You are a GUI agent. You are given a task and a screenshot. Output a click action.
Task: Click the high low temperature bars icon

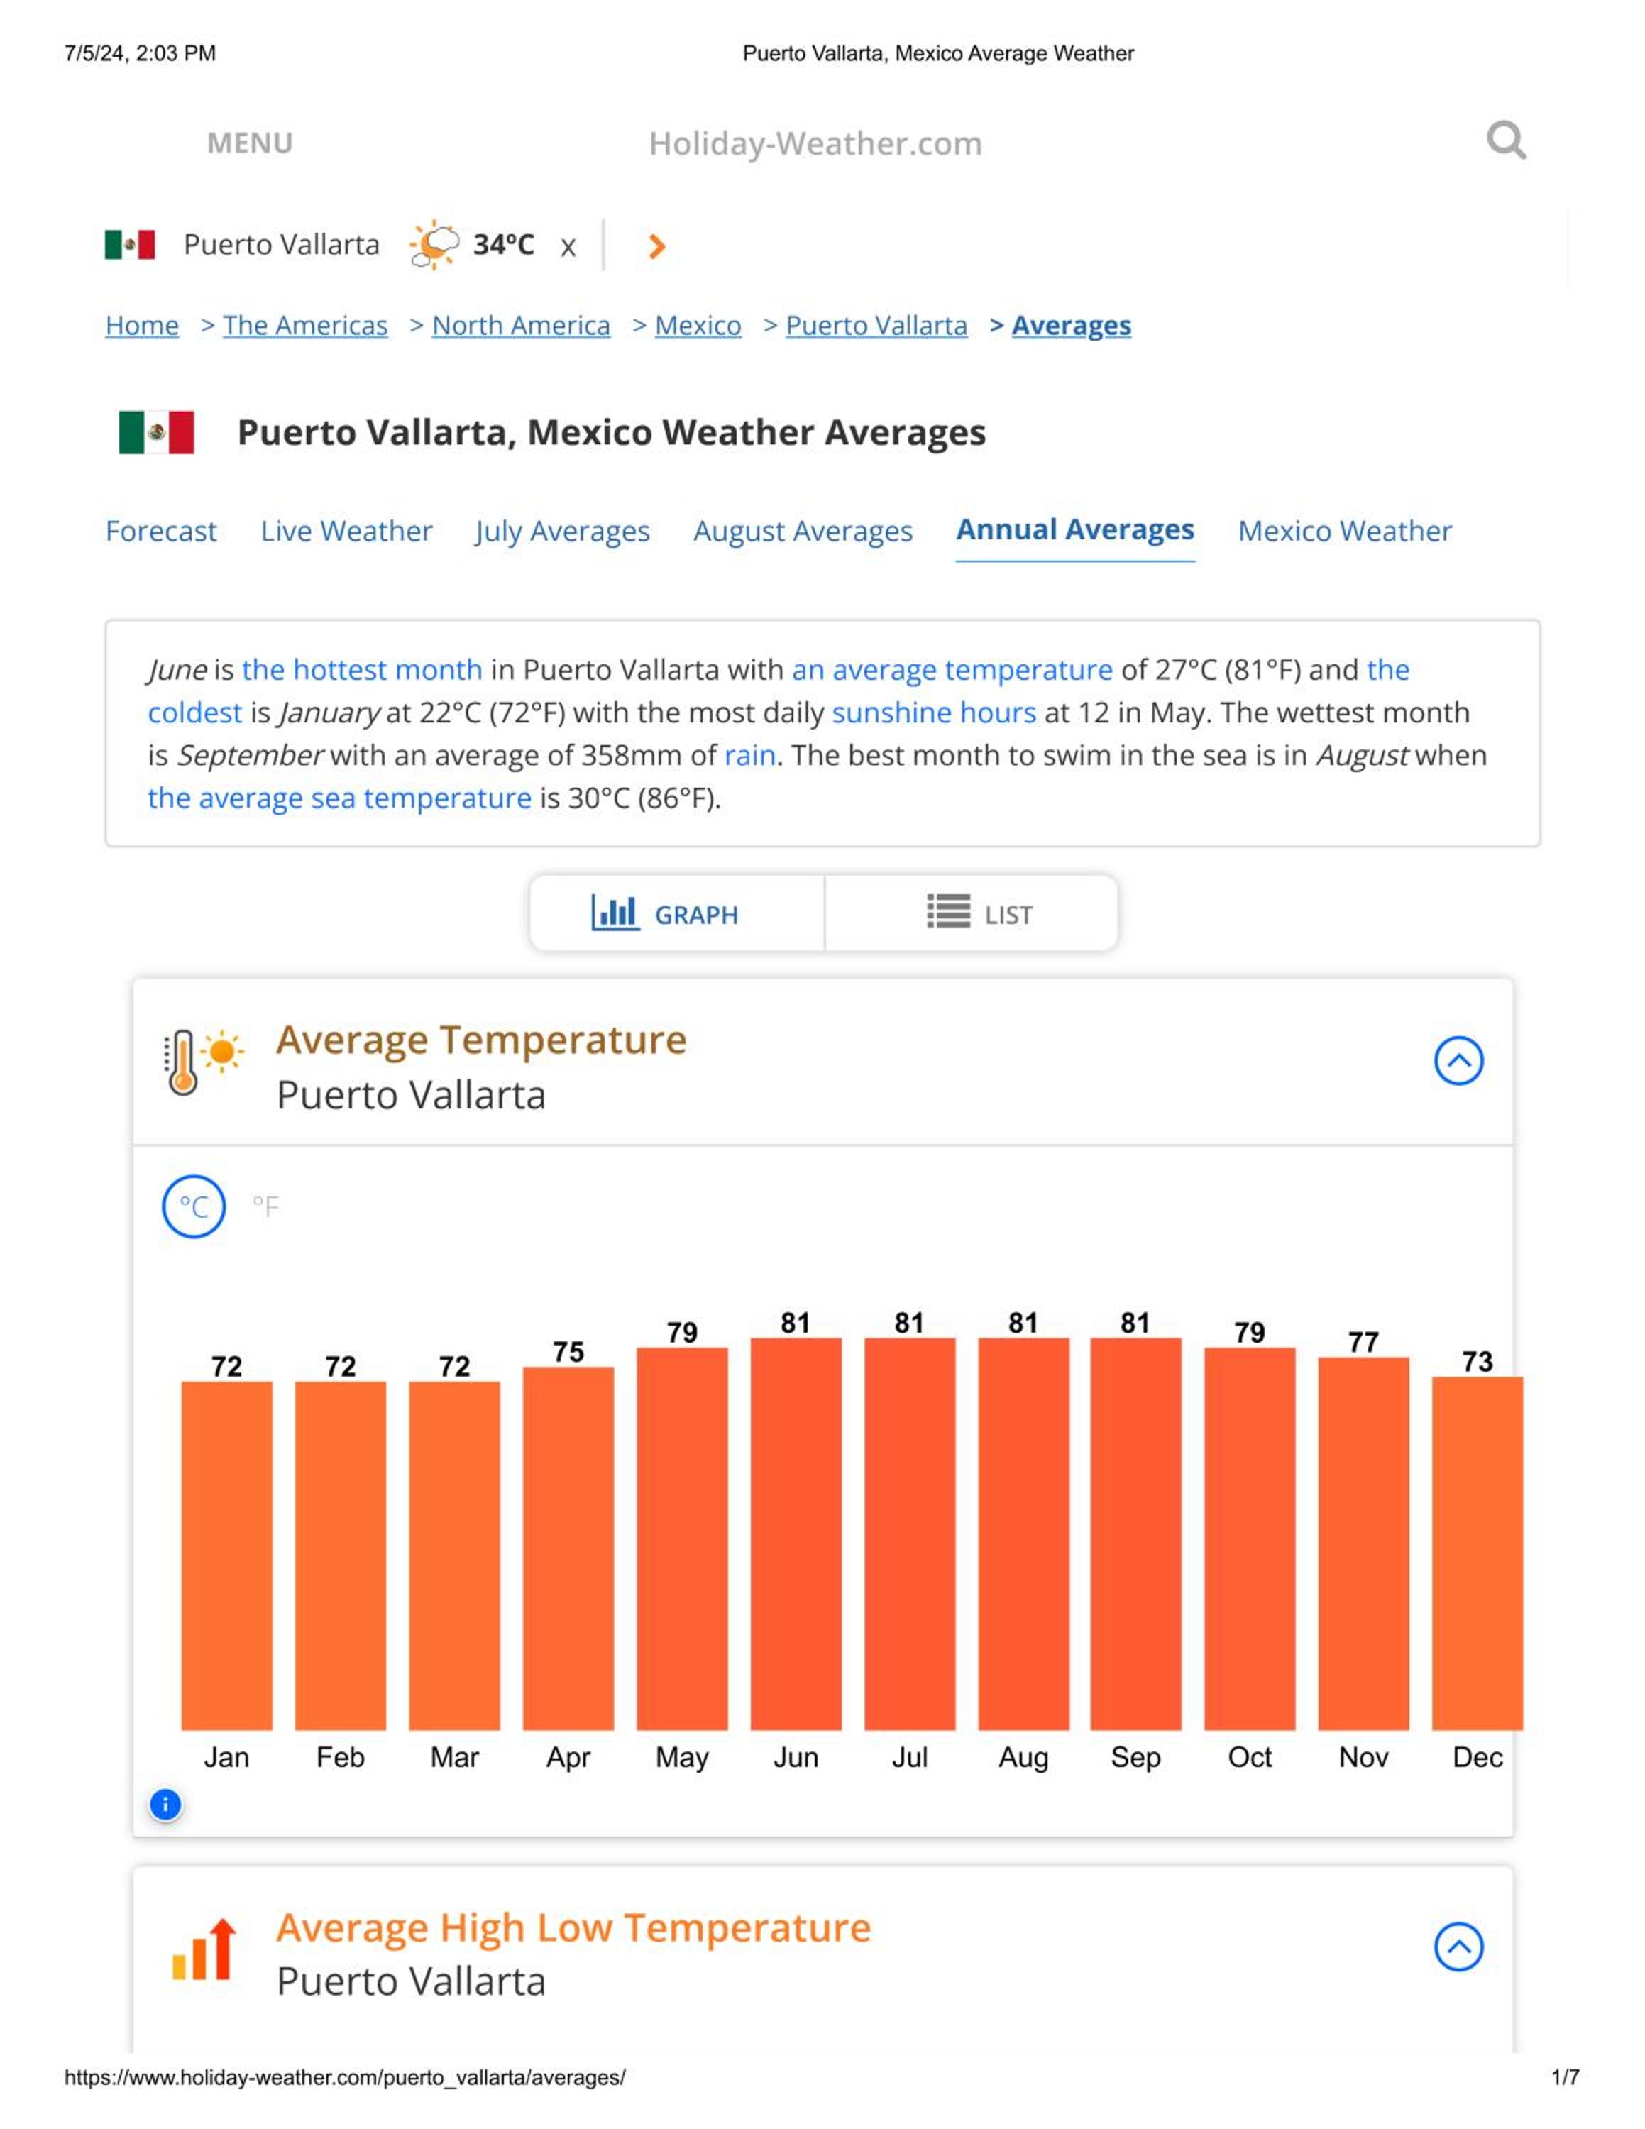tap(204, 1949)
